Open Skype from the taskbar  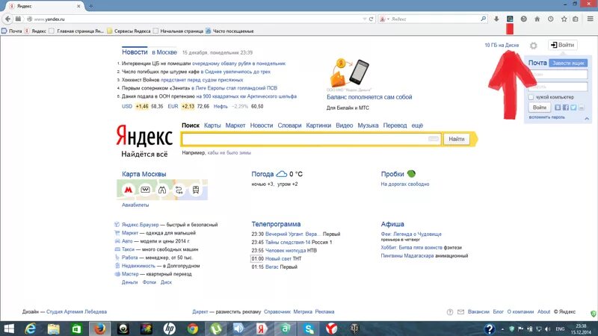coord(309,329)
